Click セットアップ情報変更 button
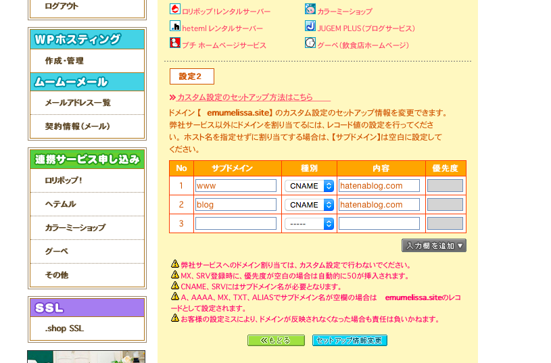 click(x=350, y=341)
